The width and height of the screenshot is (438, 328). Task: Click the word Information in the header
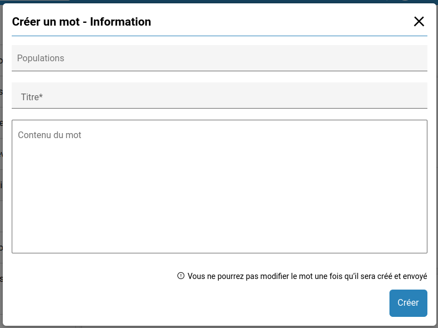[x=121, y=22]
